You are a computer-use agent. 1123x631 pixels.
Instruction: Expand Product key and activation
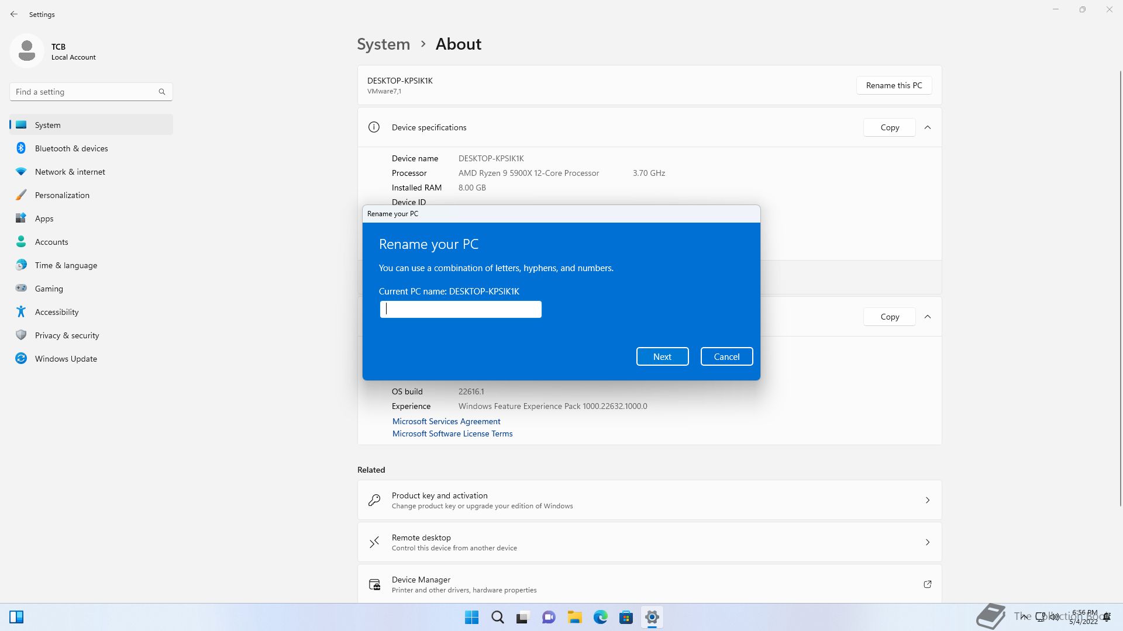927,500
